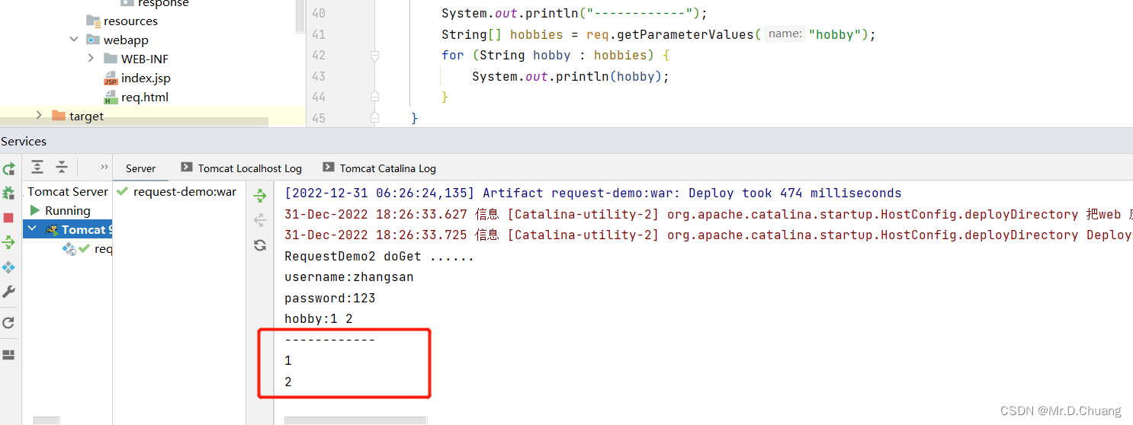Fold method end marker at line 45
1133x425 pixels.
(374, 117)
